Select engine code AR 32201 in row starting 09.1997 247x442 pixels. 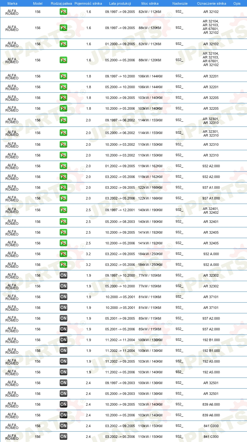click(211, 76)
